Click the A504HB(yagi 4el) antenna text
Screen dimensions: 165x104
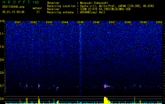pyautogui.click(x=93, y=12)
